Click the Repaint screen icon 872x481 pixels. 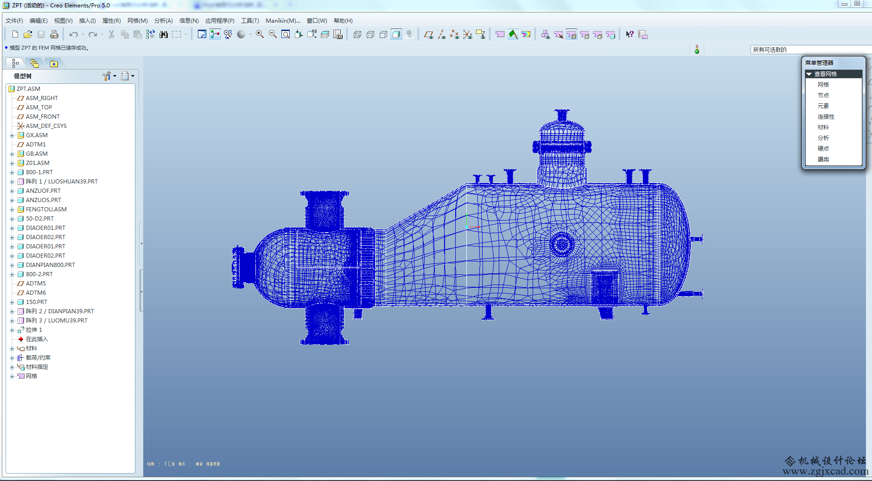pos(202,34)
